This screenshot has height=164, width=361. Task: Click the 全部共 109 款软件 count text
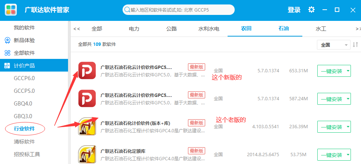pos(97,44)
